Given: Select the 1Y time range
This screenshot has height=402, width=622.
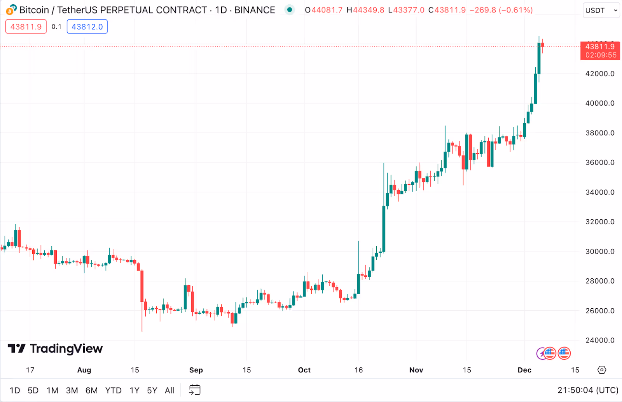Looking at the screenshot, I should coord(134,390).
